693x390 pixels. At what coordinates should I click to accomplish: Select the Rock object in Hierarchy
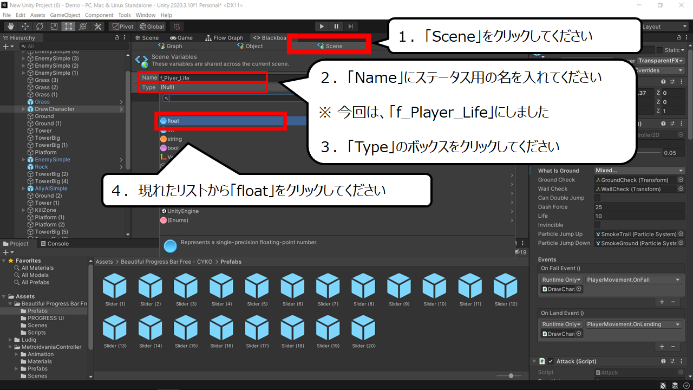pyautogui.click(x=41, y=167)
